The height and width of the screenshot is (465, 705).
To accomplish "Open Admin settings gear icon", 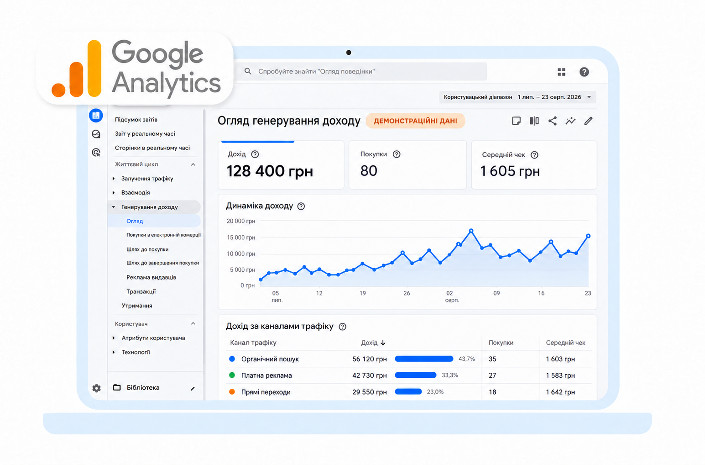I will point(96,388).
